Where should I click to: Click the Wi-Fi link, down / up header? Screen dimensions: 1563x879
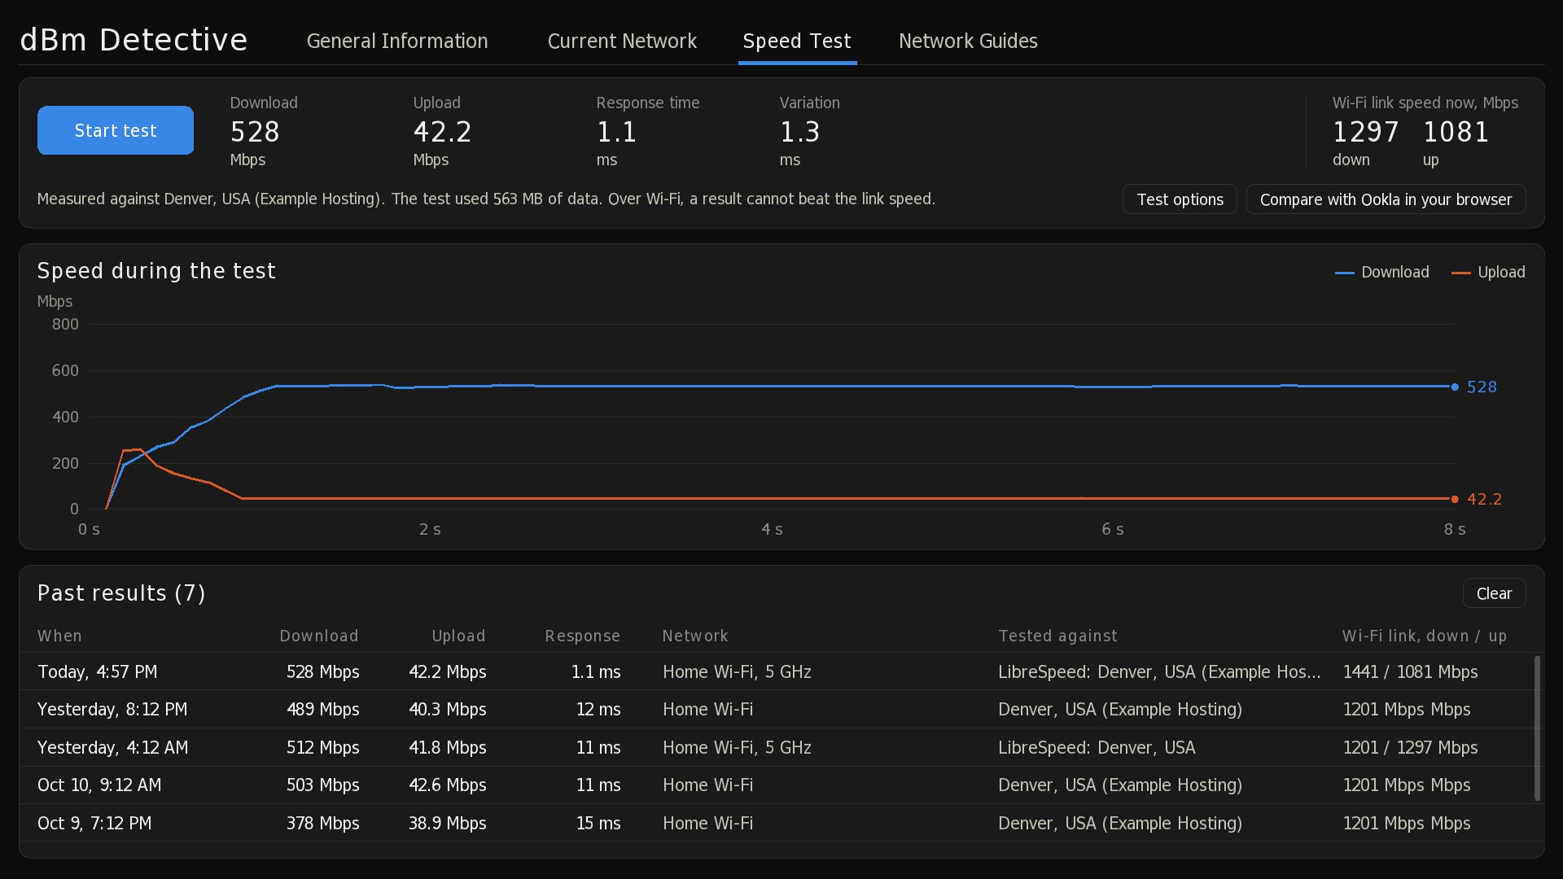(1425, 636)
